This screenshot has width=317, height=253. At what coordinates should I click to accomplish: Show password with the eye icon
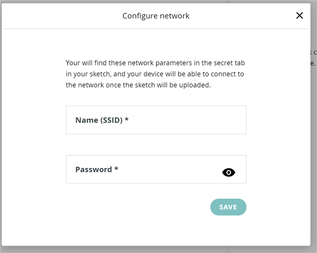229,172
